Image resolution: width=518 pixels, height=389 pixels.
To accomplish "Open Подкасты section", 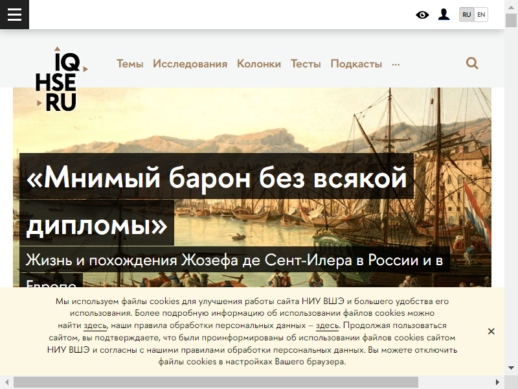I will [356, 64].
